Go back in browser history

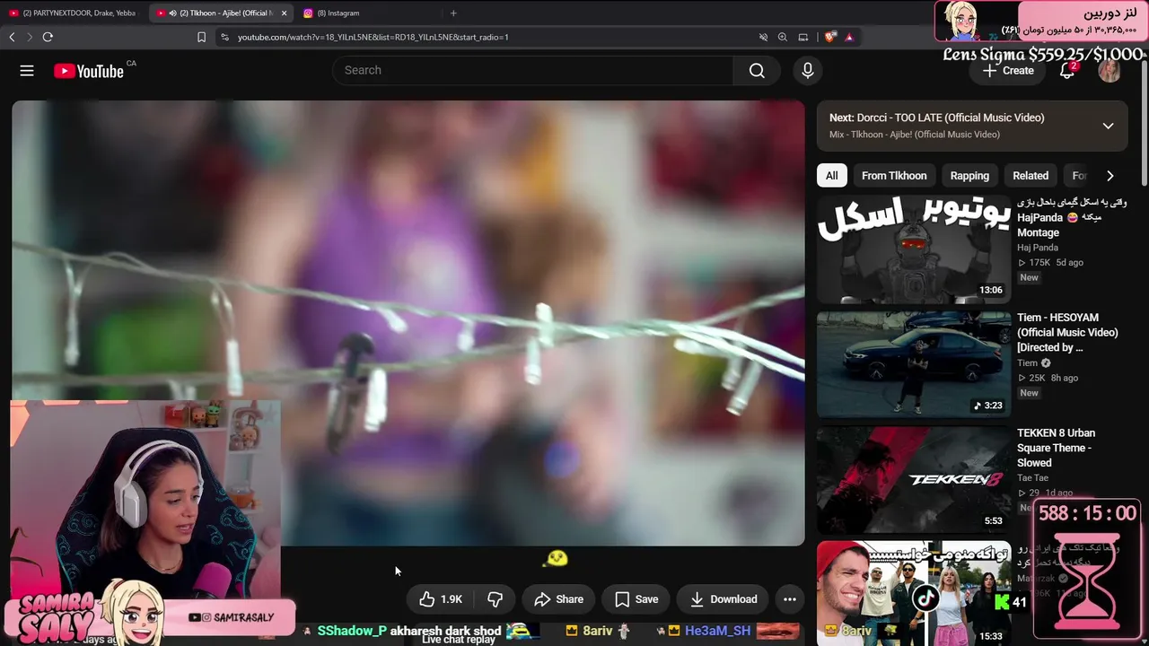pos(12,37)
